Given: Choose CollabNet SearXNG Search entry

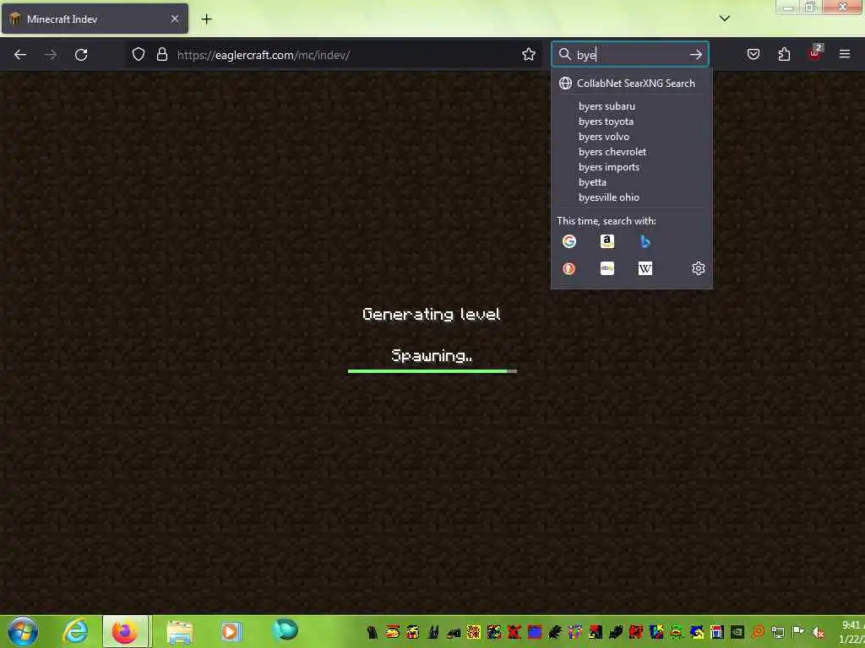Looking at the screenshot, I should [632, 84].
